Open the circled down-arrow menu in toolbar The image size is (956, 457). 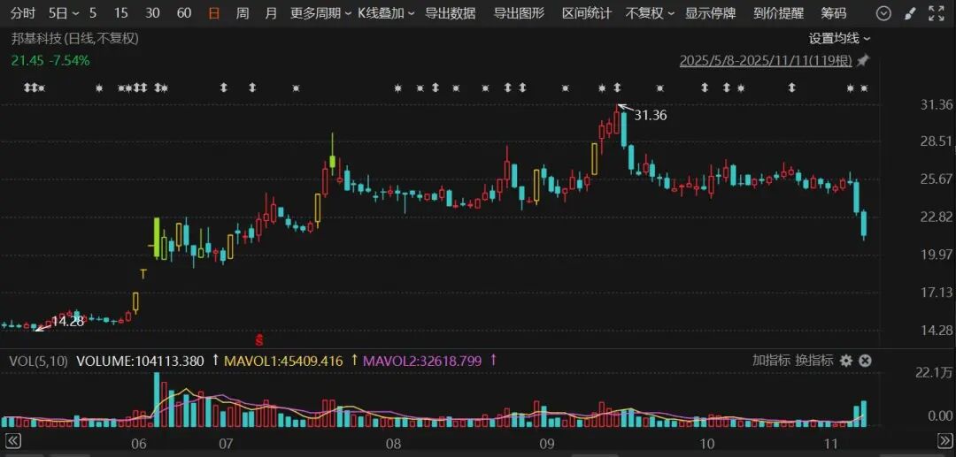point(883,13)
